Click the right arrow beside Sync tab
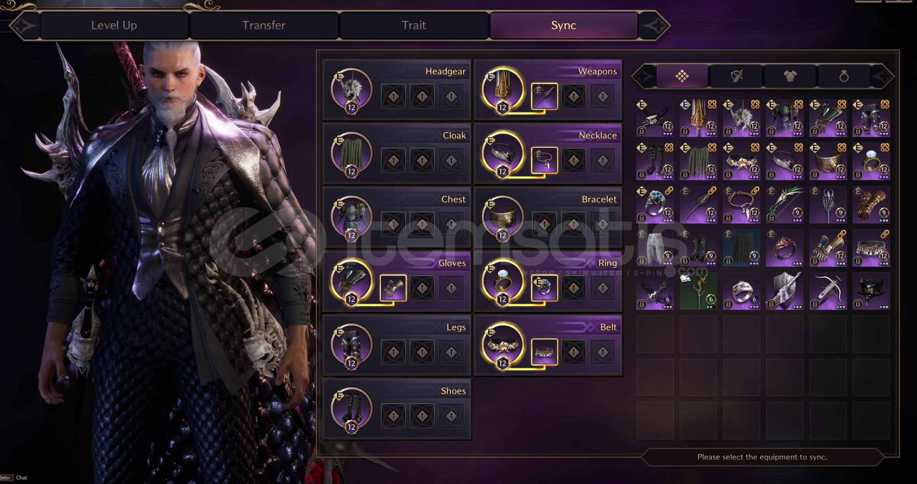 click(x=654, y=26)
